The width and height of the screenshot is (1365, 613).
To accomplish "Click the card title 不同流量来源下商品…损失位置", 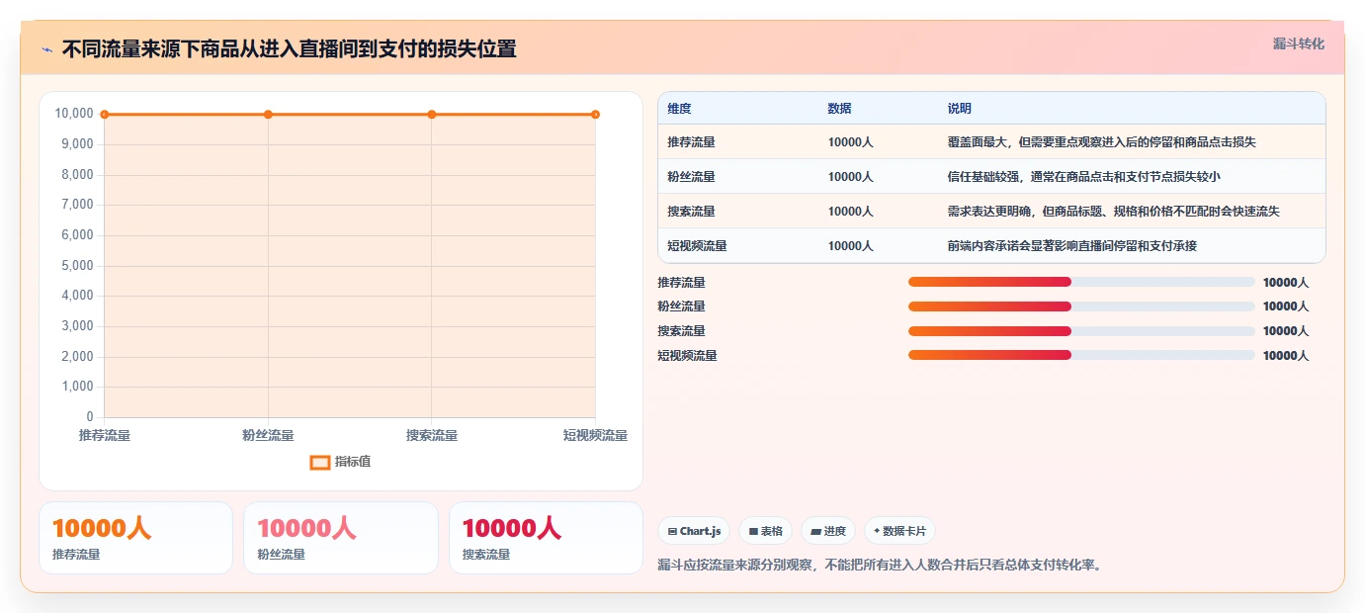I will point(289,49).
